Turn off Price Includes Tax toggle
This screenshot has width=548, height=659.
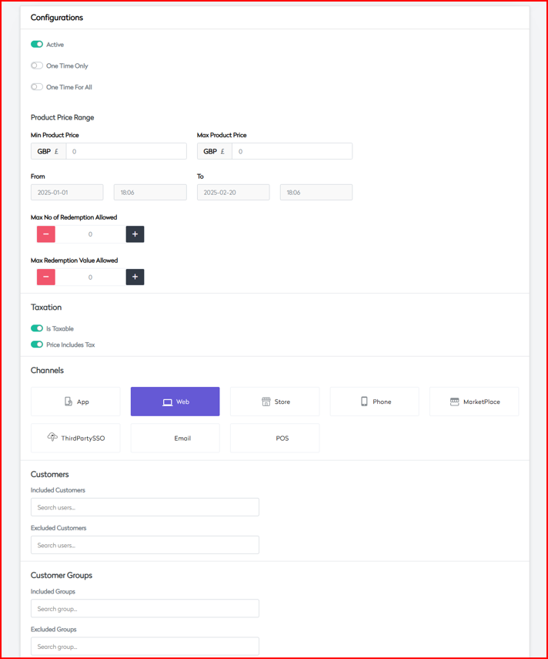tap(37, 345)
